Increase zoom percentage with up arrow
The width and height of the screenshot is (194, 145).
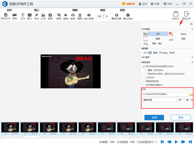point(103,15)
